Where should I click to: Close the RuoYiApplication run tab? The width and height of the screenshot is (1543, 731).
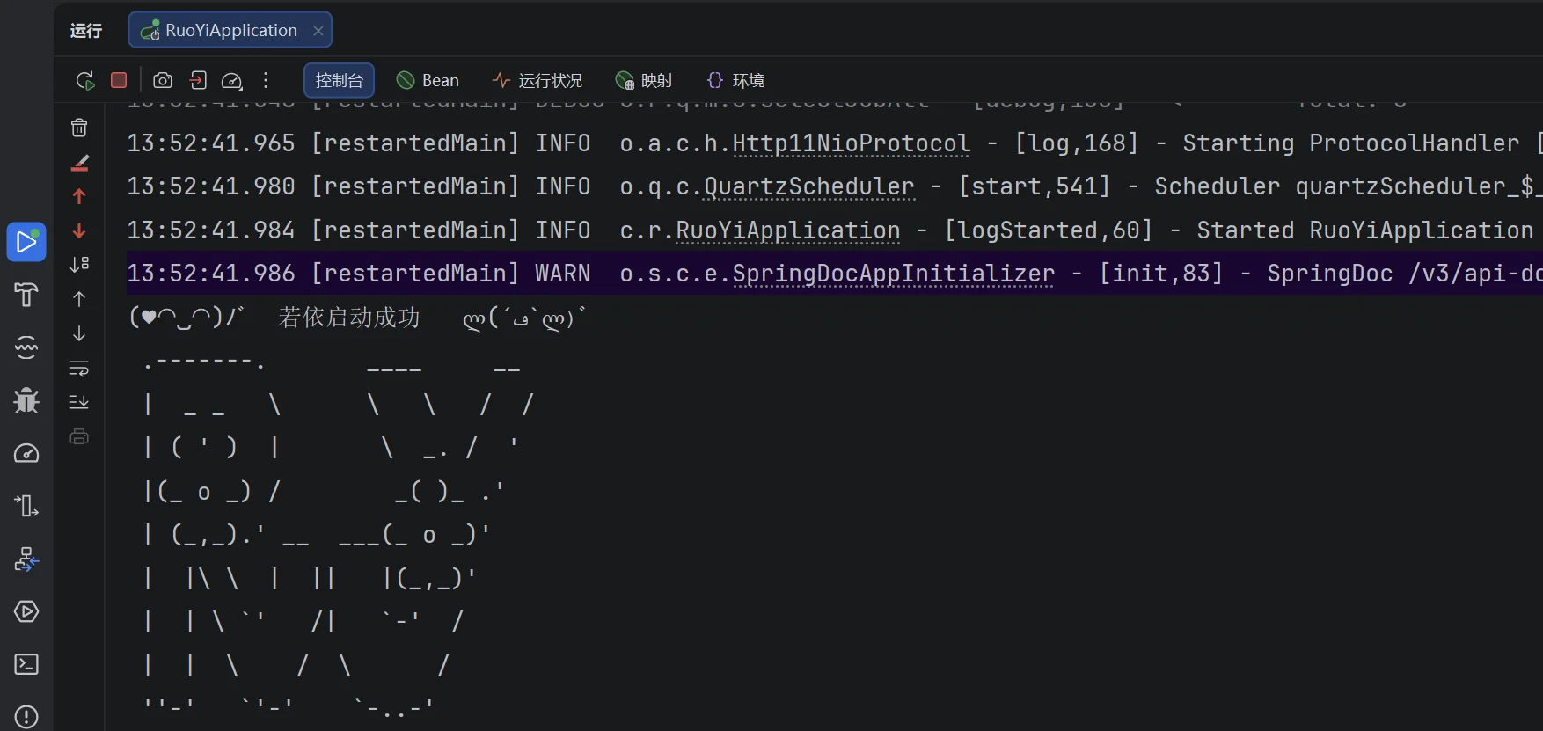click(x=318, y=31)
